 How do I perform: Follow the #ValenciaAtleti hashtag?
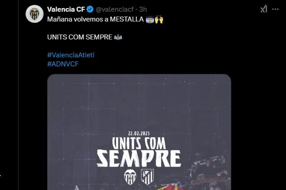coord(71,55)
